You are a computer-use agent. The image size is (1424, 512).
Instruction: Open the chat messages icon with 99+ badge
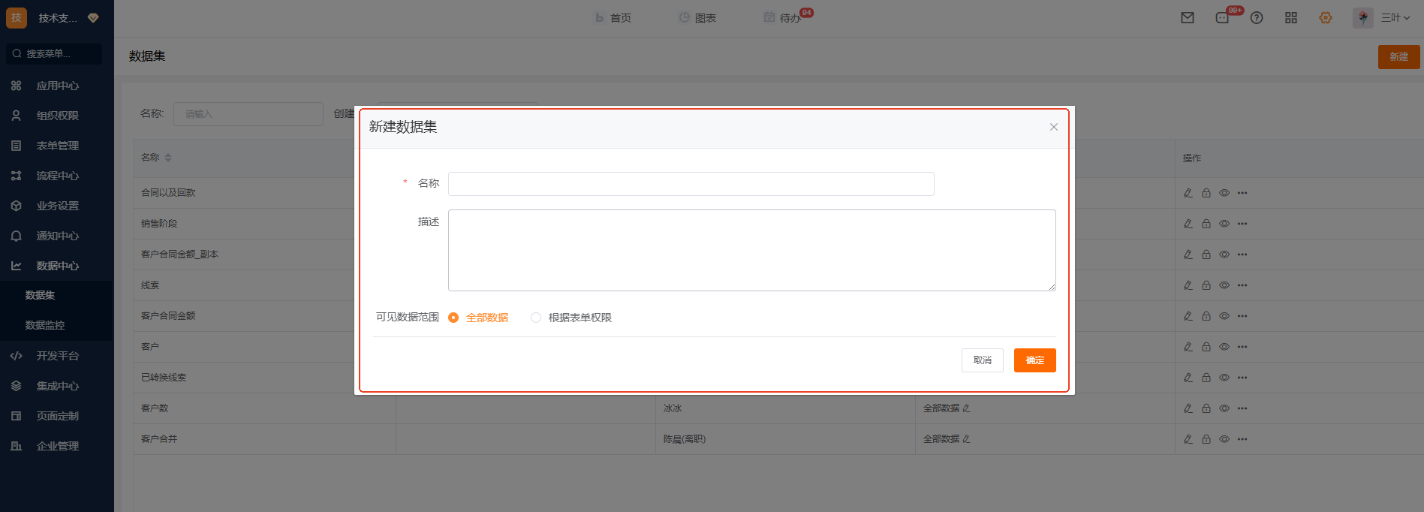pyautogui.click(x=1222, y=18)
